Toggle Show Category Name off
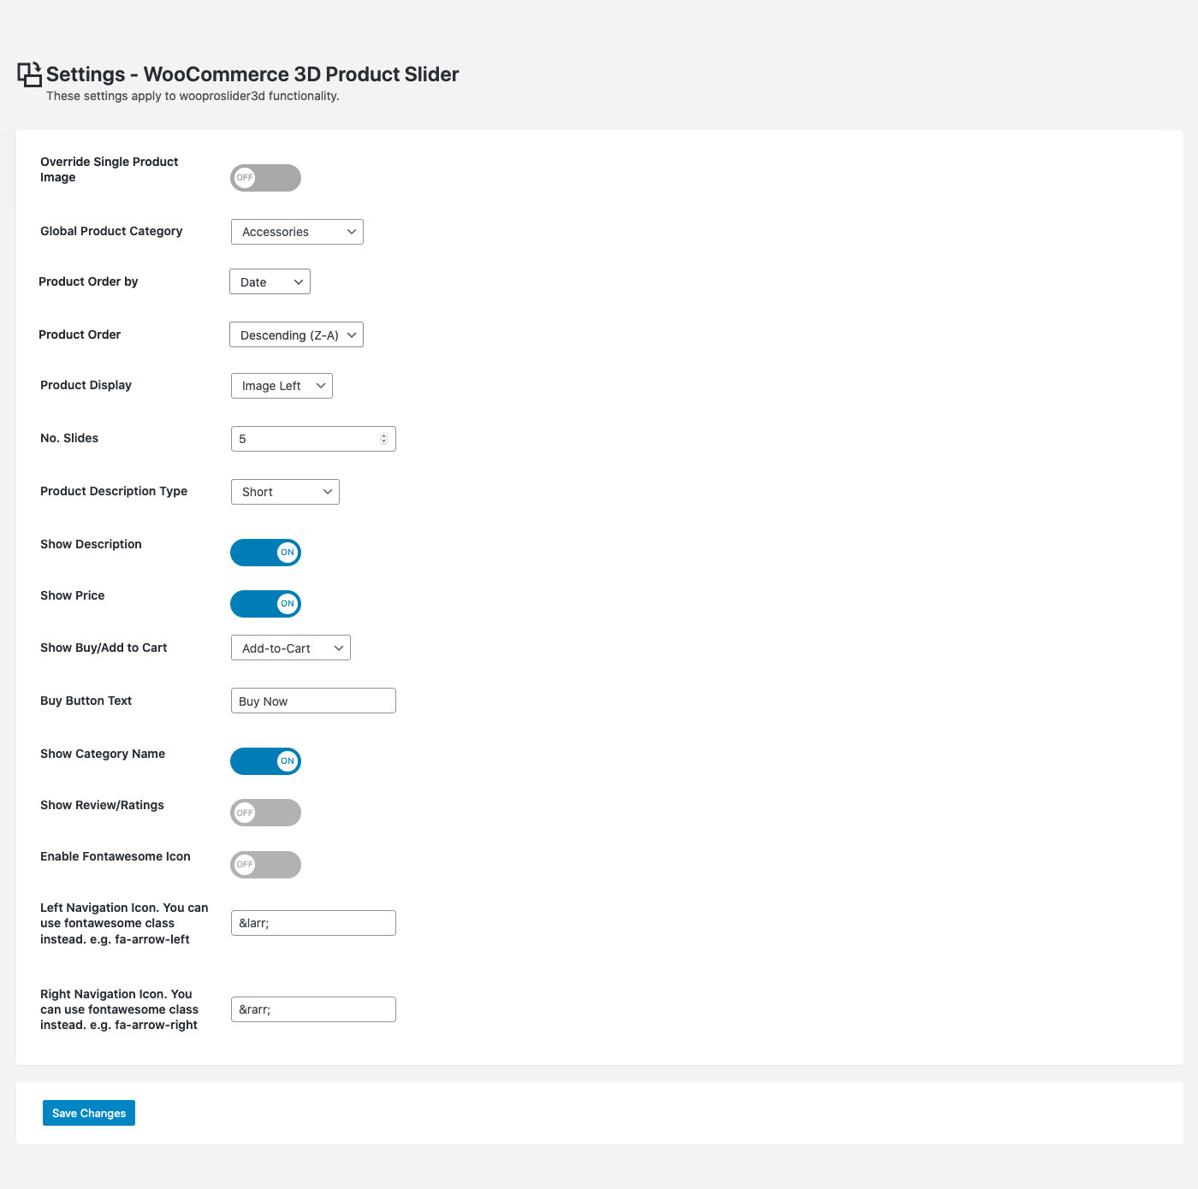Viewport: 1198px width, 1189px height. [x=265, y=761]
